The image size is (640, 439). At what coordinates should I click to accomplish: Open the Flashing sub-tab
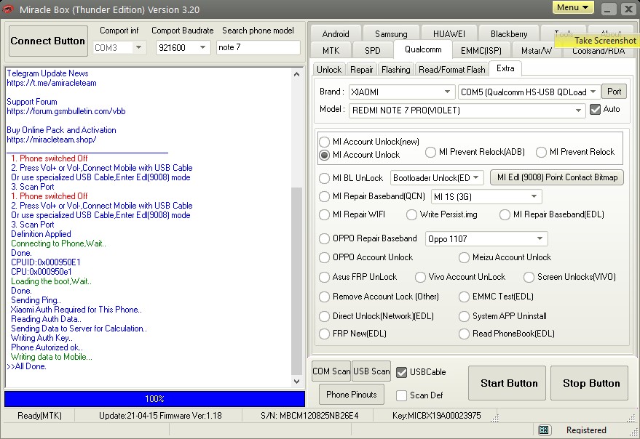[x=395, y=70]
